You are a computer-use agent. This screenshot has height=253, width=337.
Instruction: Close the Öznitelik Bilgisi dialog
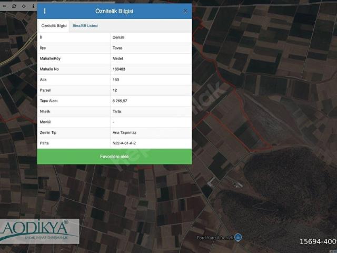tap(185, 11)
